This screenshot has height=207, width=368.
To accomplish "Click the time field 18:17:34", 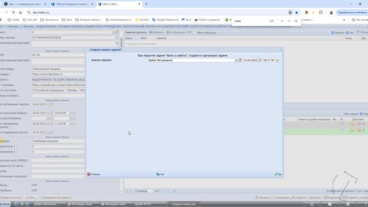I will click(x=269, y=60).
